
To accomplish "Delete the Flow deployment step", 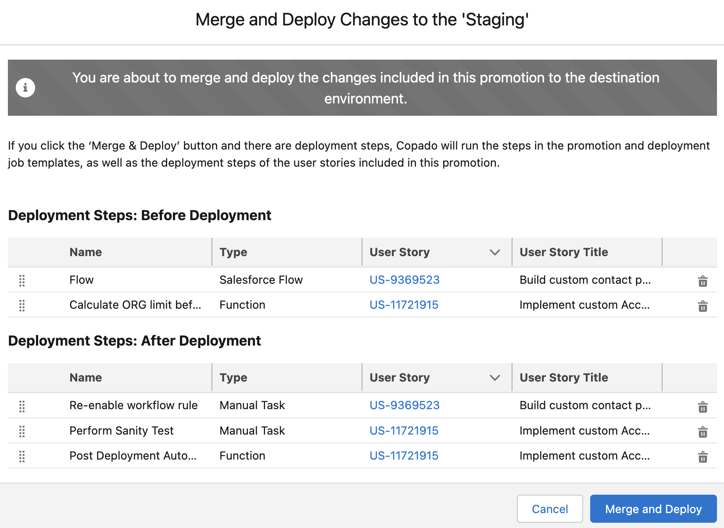I will (x=702, y=281).
